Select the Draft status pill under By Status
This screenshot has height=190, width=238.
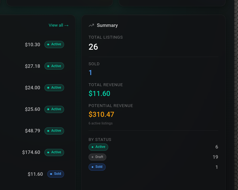pos(97,157)
